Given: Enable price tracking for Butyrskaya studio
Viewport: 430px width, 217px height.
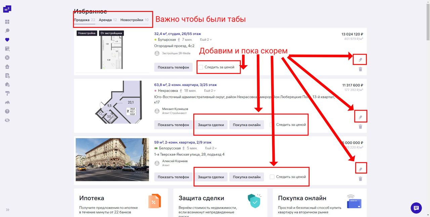Looking at the screenshot, I should point(201,67).
